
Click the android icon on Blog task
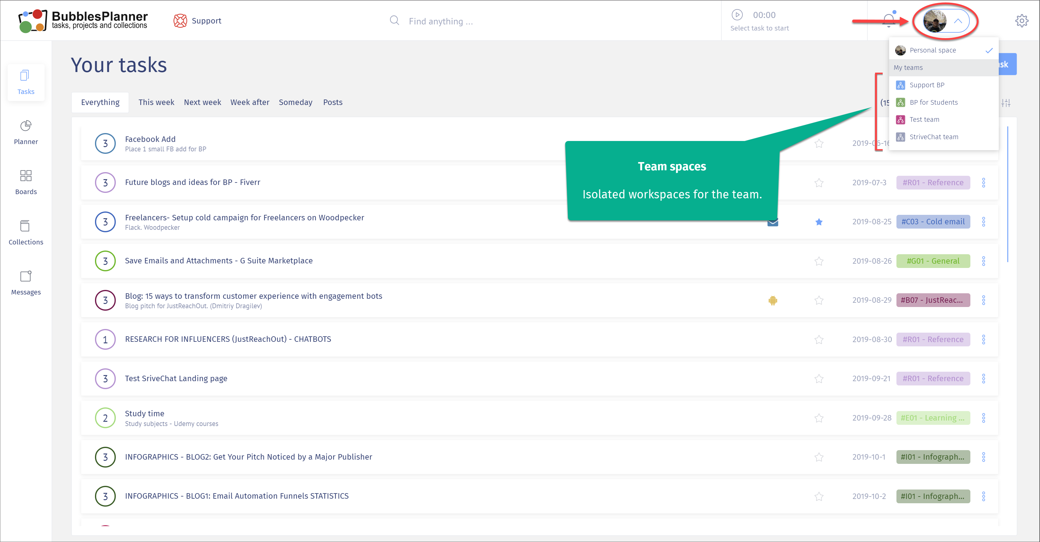tap(773, 300)
